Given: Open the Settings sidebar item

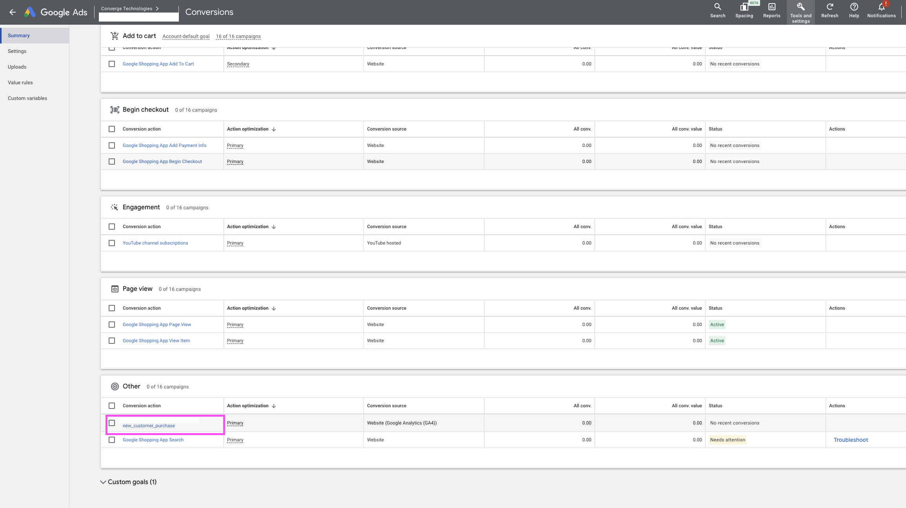Looking at the screenshot, I should (17, 51).
